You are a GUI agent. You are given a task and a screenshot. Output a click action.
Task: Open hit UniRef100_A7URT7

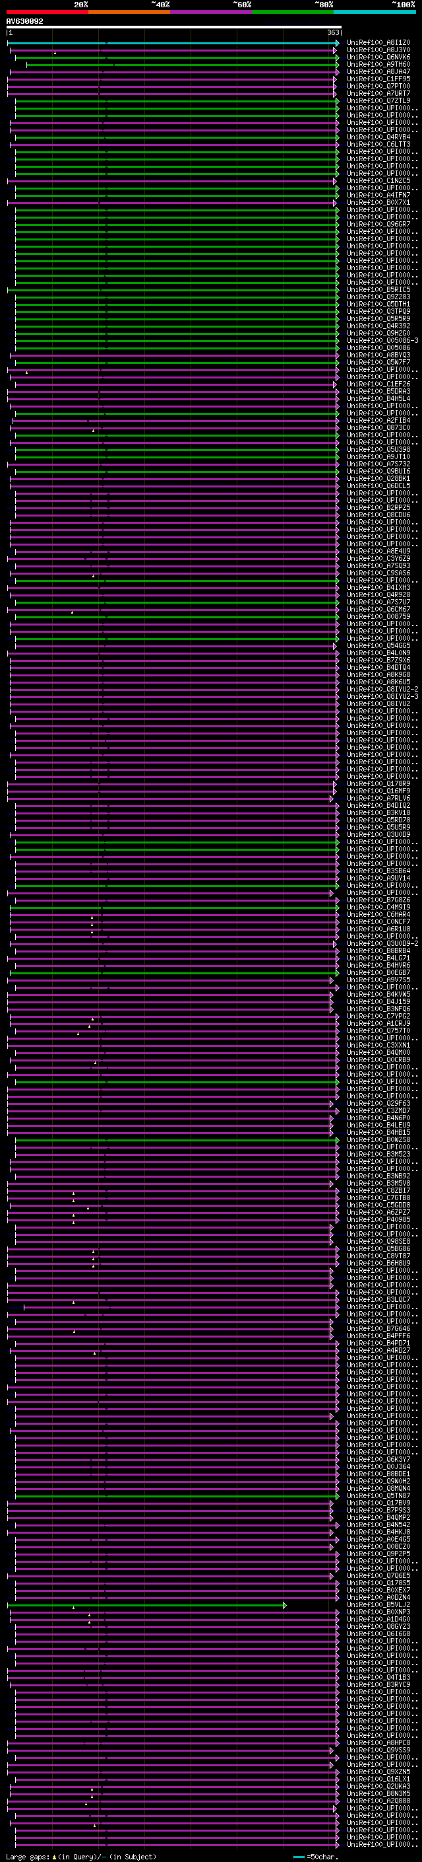pos(378,93)
